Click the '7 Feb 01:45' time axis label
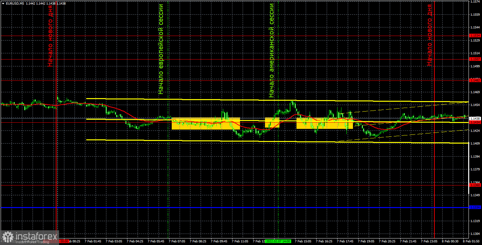Viewport: 482px width, 245px height. click(x=93, y=241)
